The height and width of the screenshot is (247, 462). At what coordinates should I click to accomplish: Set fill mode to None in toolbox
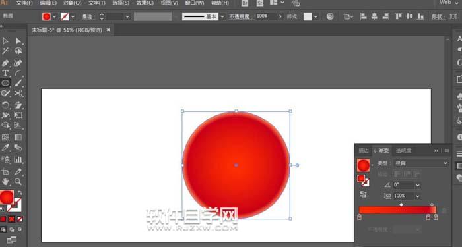pos(20,219)
